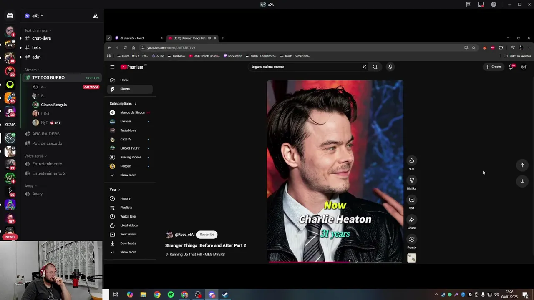
Task: Open Todos os favoritos bookmarks folder
Action: [517, 56]
